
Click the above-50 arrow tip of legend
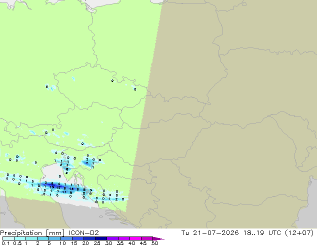[158, 238]
